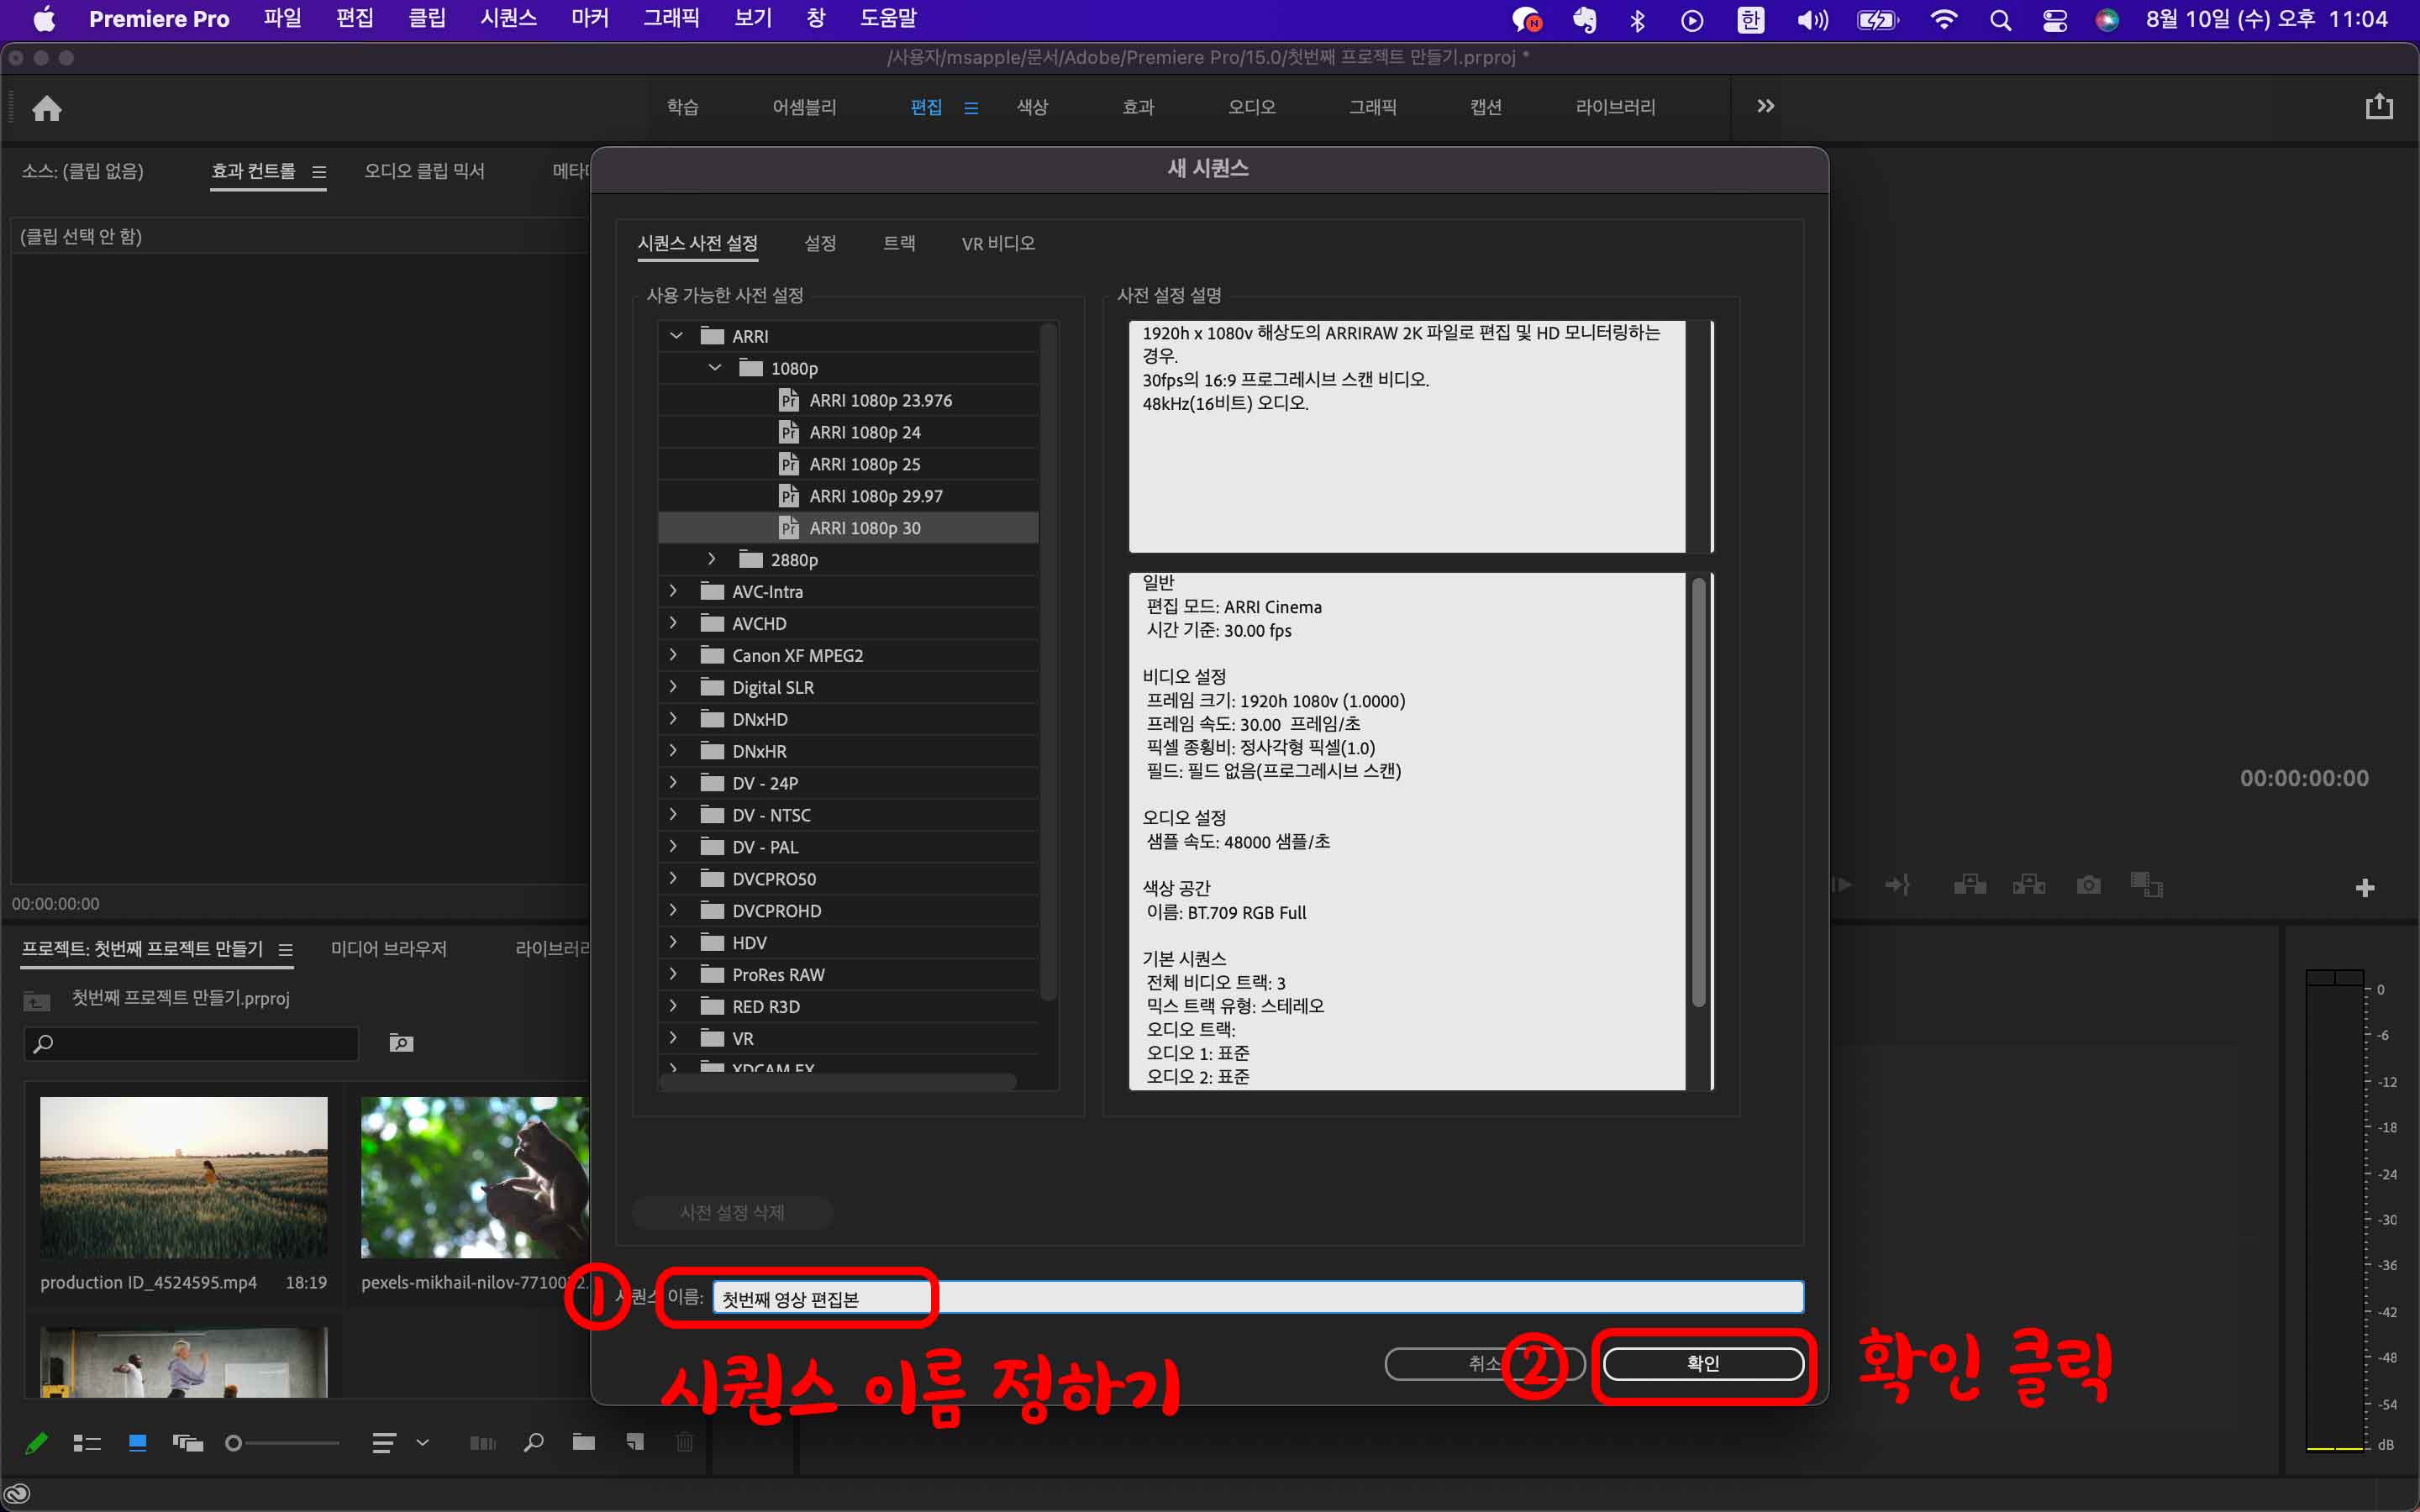
Task: Click the export share icon at top right
Action: click(x=2379, y=106)
